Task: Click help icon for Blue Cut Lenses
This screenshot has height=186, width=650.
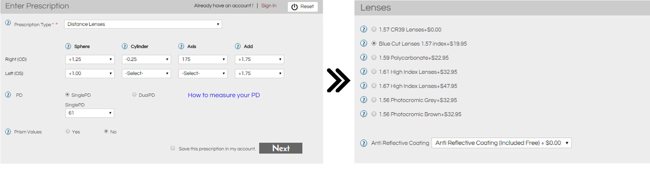Action: 364,43
